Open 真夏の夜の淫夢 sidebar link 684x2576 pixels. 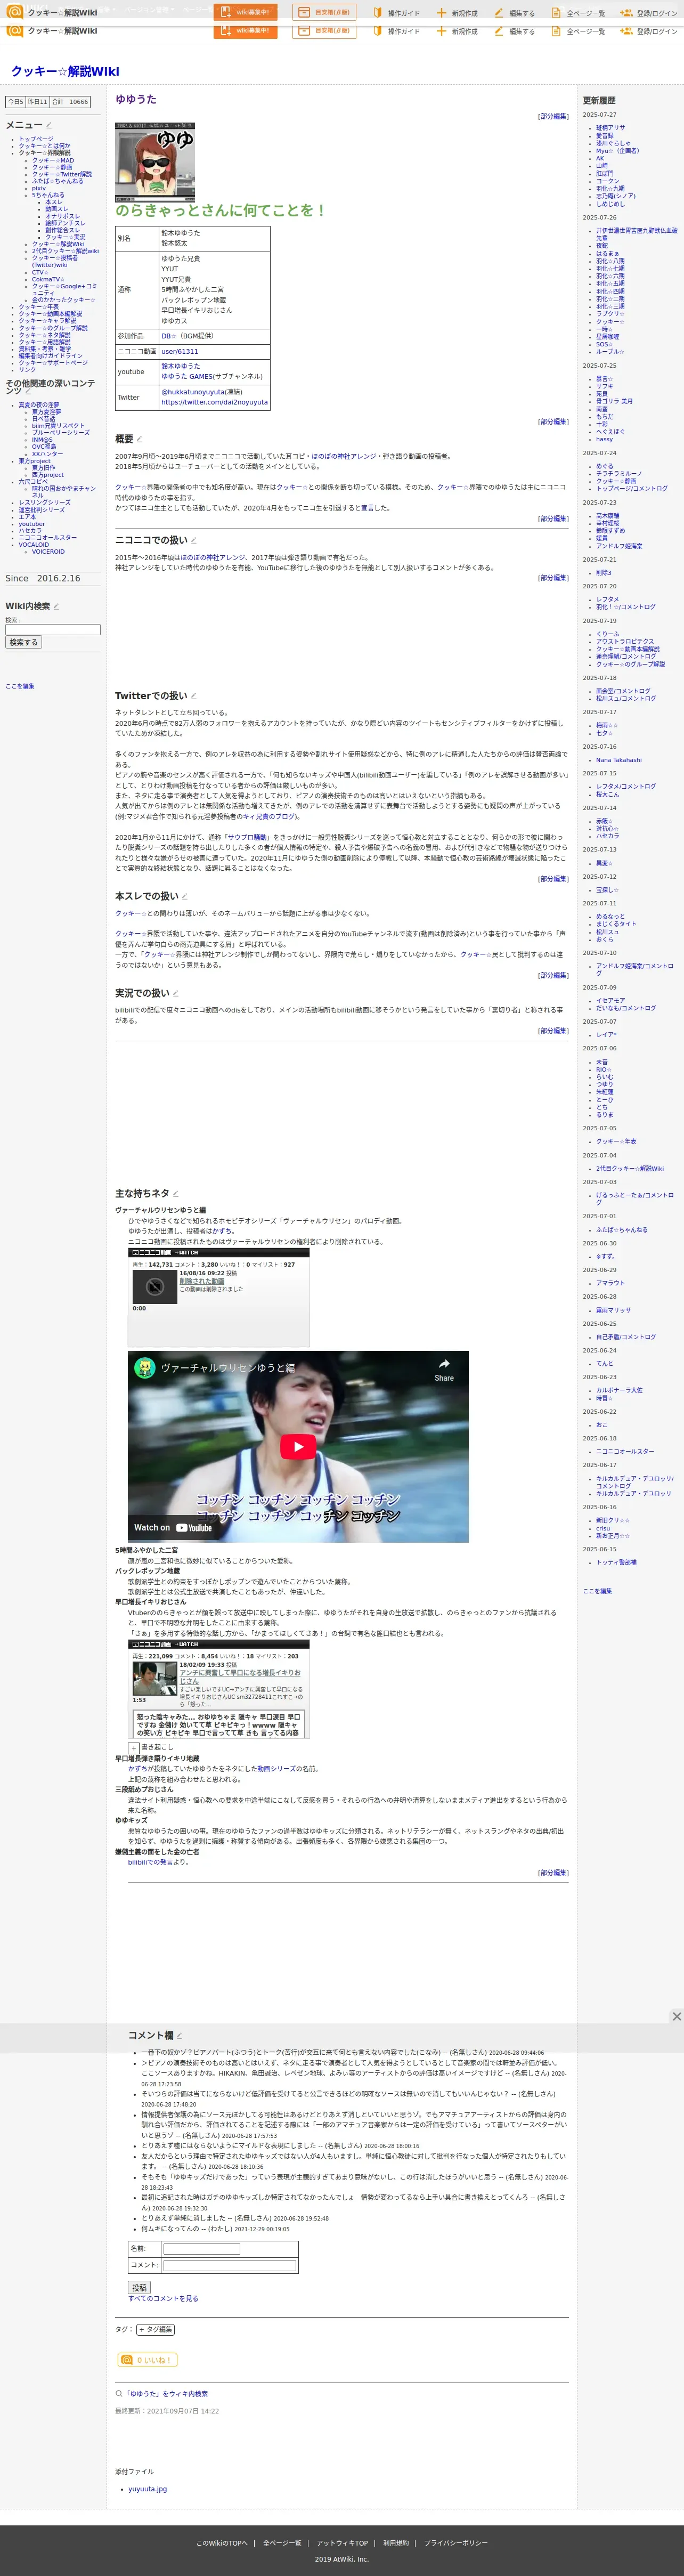[x=39, y=405]
